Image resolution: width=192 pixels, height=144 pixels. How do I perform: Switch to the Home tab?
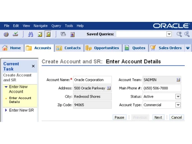tap(12, 48)
